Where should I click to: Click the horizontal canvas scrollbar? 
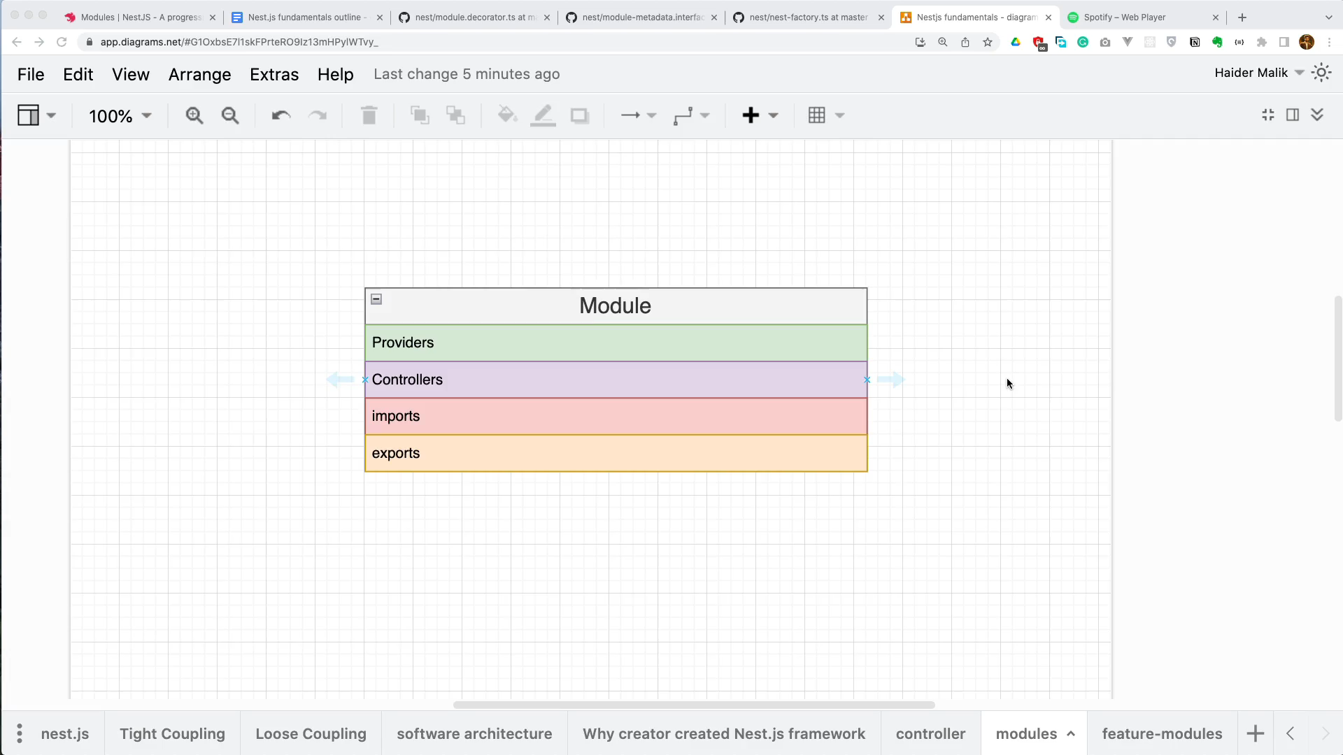[693, 705]
